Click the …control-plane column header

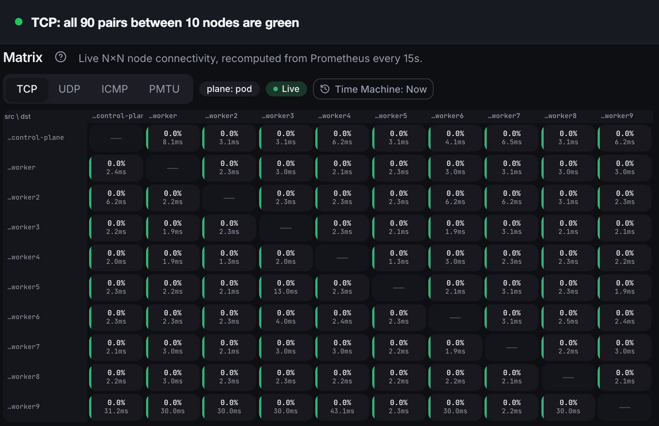[x=118, y=116]
